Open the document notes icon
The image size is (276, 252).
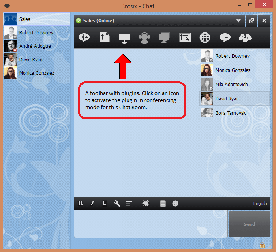(x=163, y=203)
